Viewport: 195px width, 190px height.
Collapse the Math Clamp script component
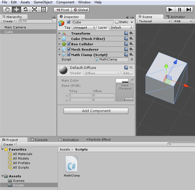click(x=60, y=55)
